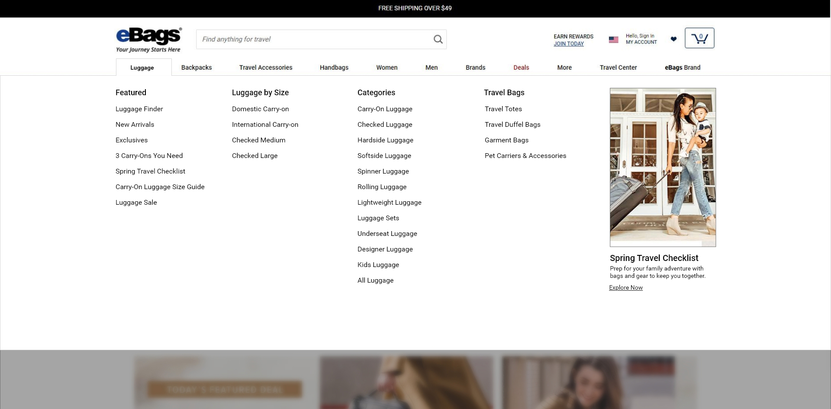The image size is (831, 409).
Task: Open Kids Luggage category
Action: coord(378,265)
